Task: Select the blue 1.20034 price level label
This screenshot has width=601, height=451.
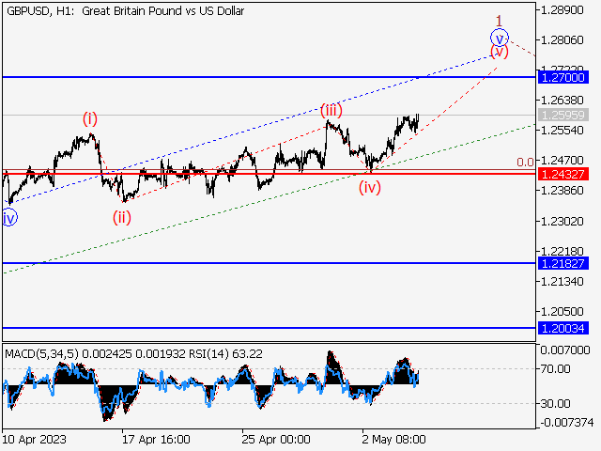Action: [563, 328]
